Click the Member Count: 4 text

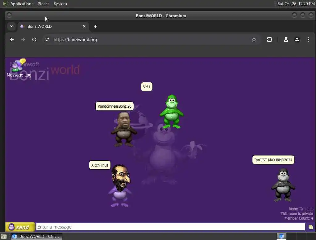pyautogui.click(x=299, y=218)
